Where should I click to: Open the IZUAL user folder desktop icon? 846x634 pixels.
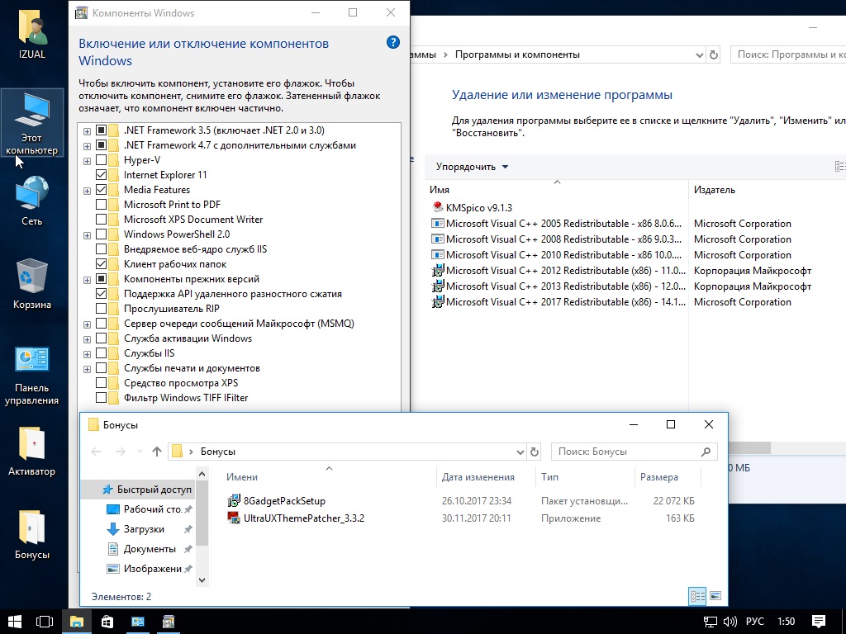click(x=32, y=33)
